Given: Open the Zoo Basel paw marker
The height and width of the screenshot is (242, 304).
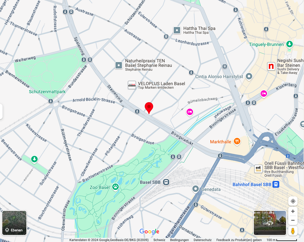Looking at the screenshot, I should tap(115, 187).
